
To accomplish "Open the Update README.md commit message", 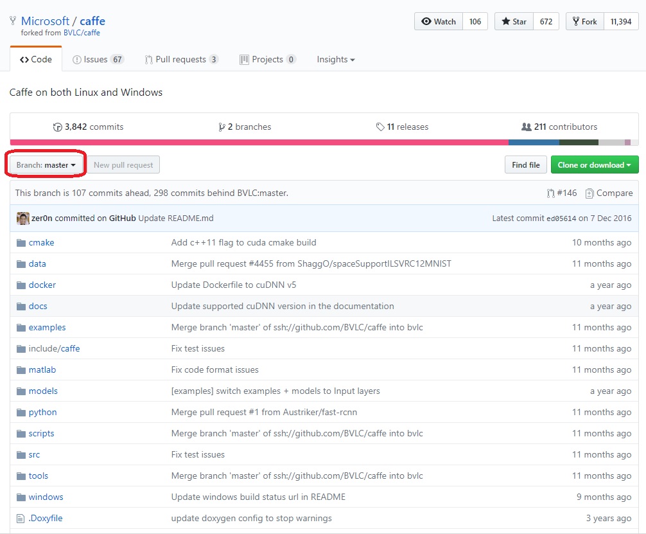I will point(176,218).
